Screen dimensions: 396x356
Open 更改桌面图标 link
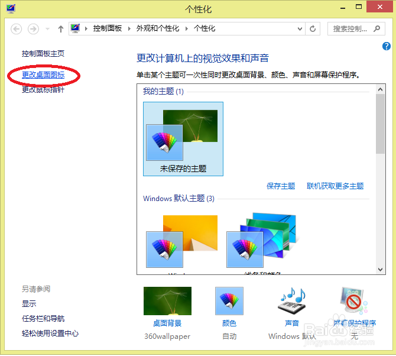click(x=43, y=75)
